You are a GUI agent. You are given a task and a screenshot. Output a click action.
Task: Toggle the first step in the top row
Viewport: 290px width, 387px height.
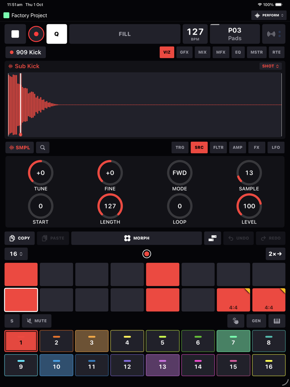(x=21, y=274)
